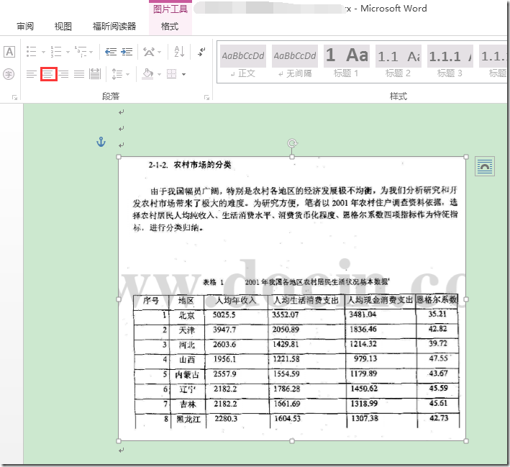Open the Chinese layout (中文版式) tool
The image size is (510, 467).
pos(149,51)
